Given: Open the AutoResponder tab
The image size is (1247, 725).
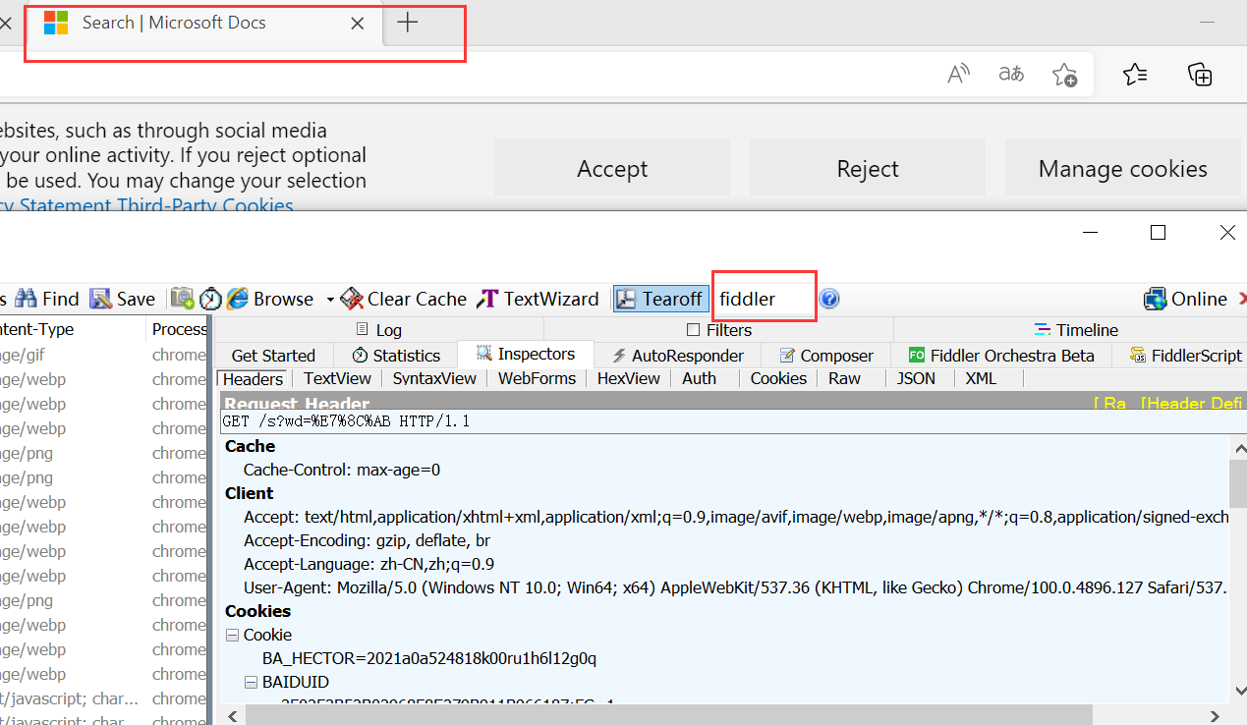Looking at the screenshot, I should point(678,356).
